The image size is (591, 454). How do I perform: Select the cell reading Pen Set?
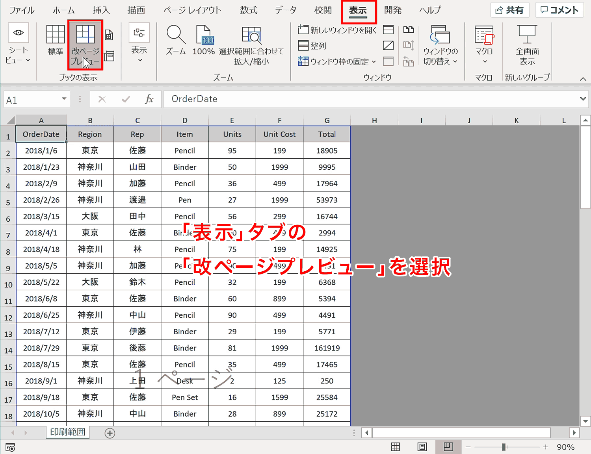coord(185,397)
